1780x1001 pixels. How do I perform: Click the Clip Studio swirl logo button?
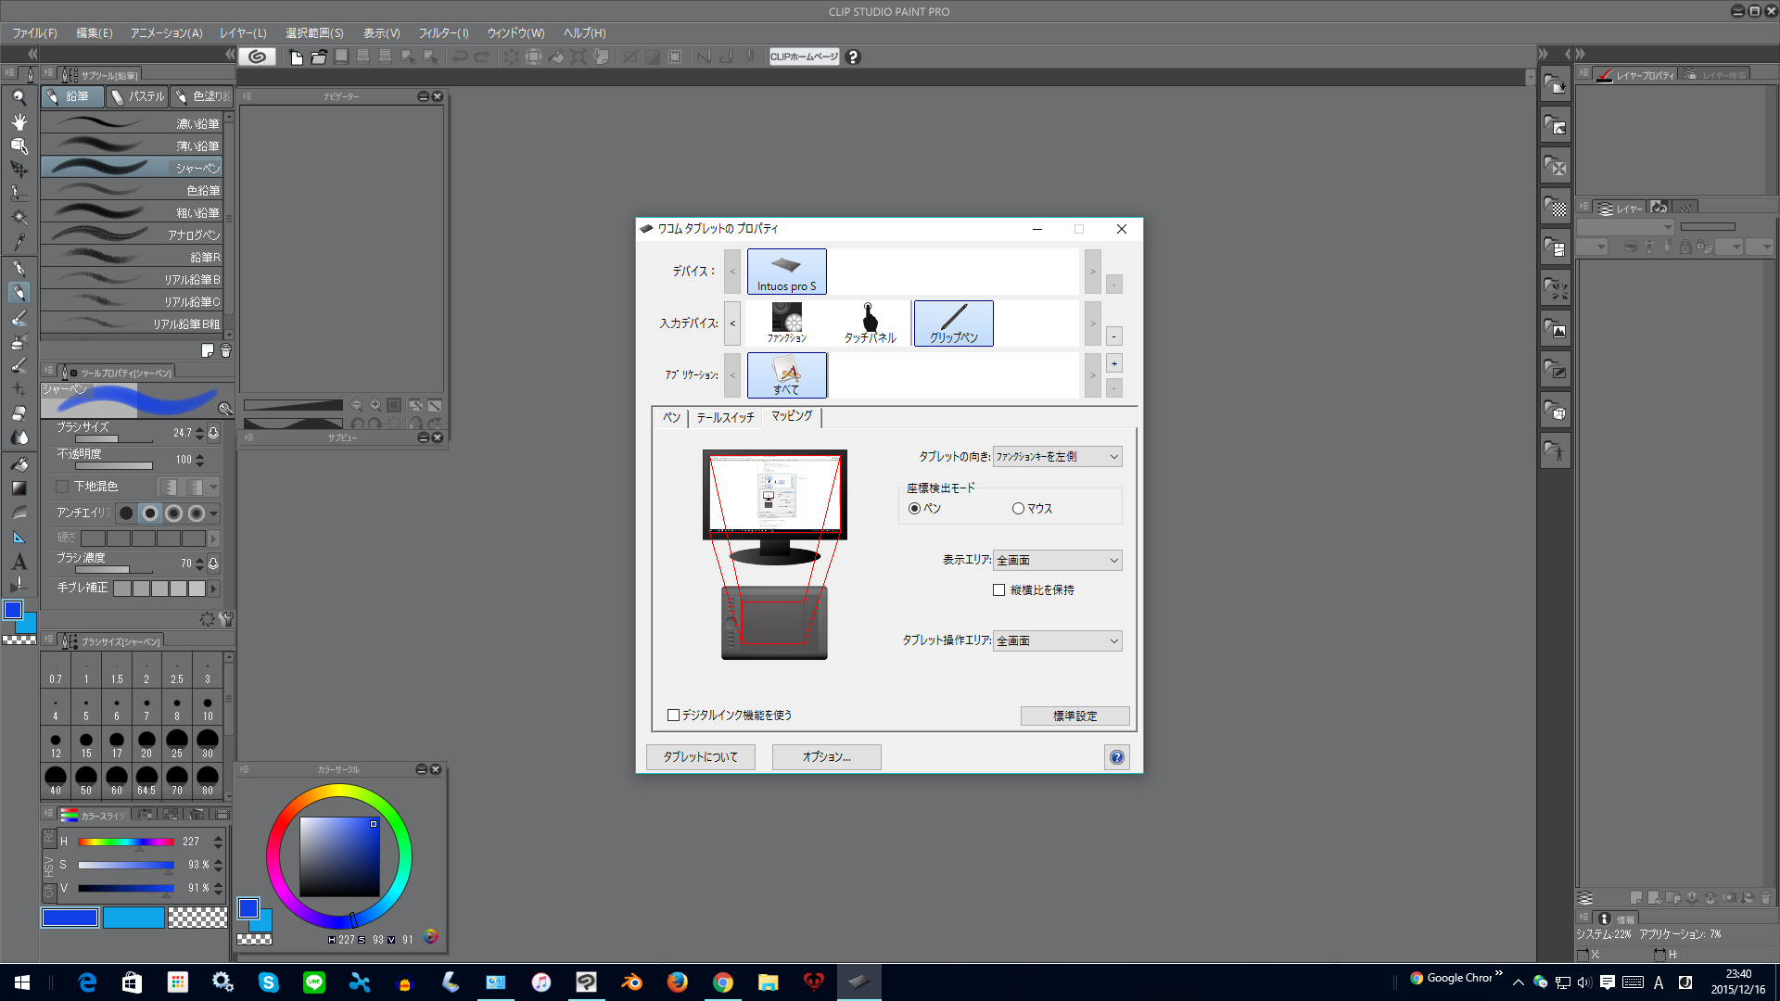258,57
